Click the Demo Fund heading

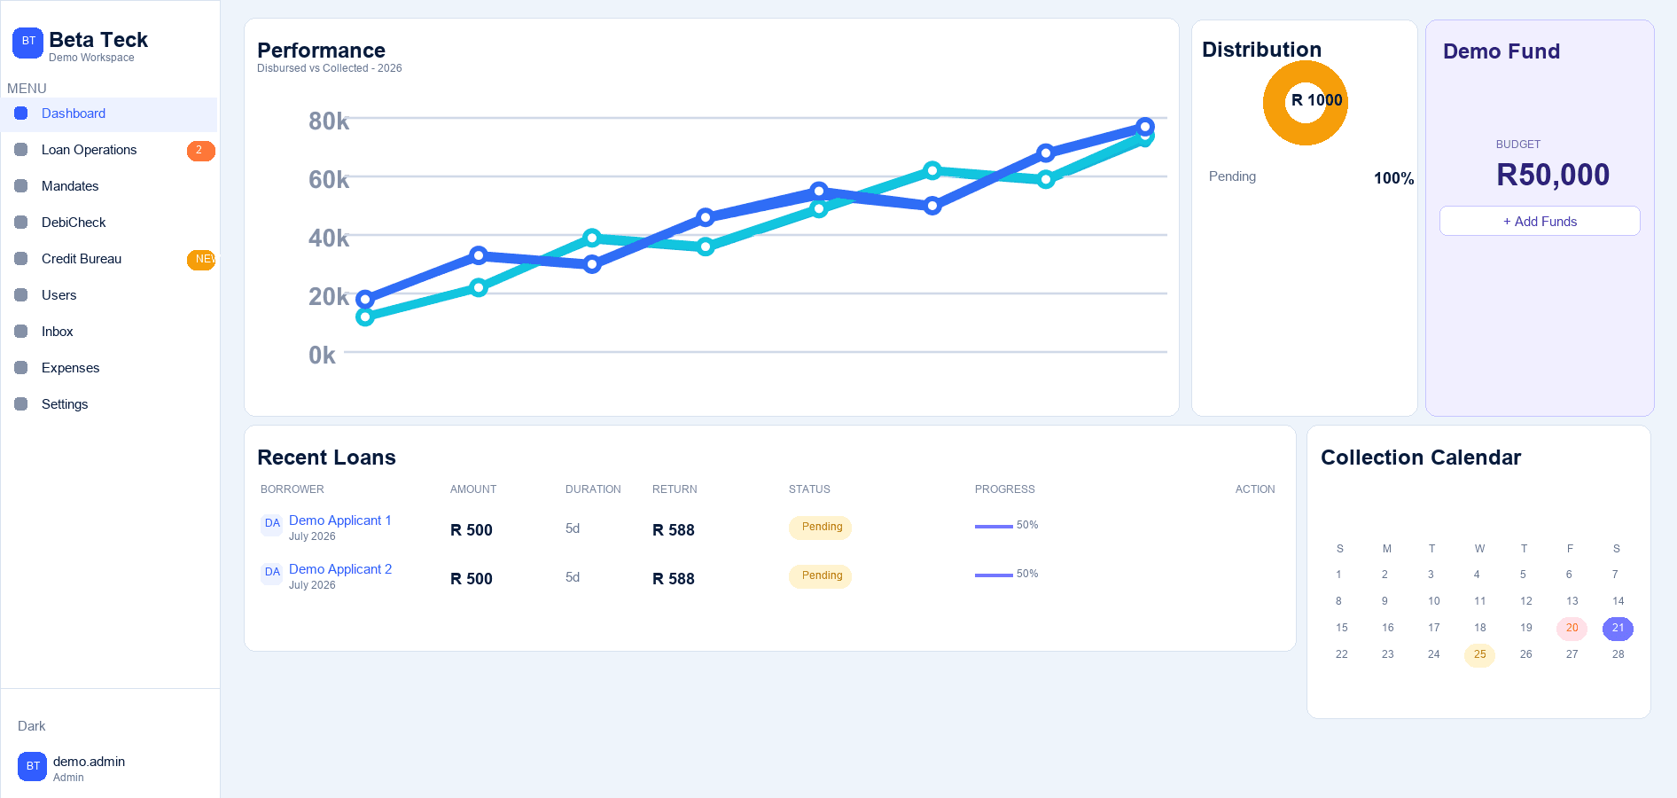point(1501,51)
